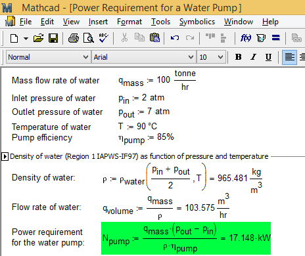Click the Insert Hyperlink icon
Image resolution: width=305 pixels, height=256 pixels.
pos(296,38)
